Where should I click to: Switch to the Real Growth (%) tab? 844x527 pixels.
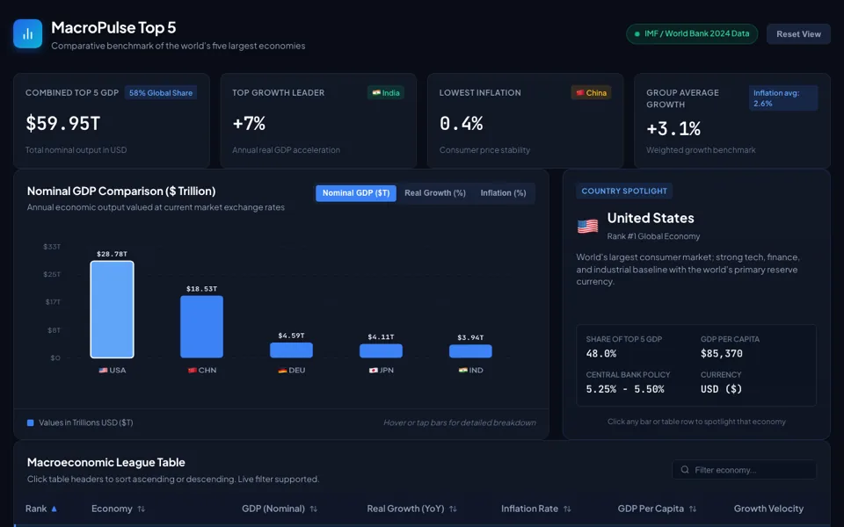(435, 193)
